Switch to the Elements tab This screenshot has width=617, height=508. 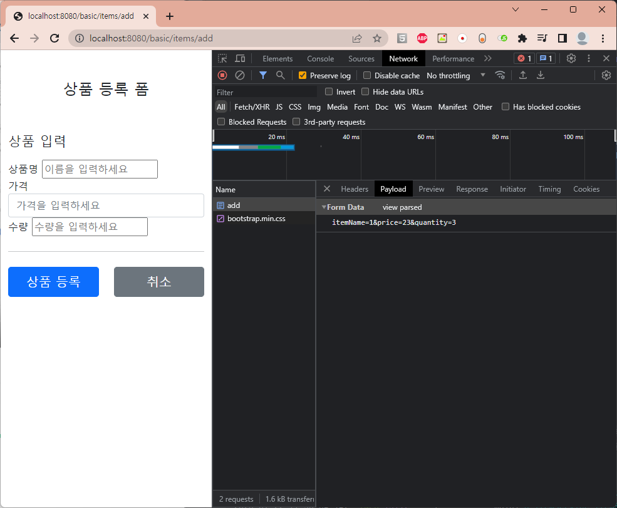pyautogui.click(x=277, y=59)
